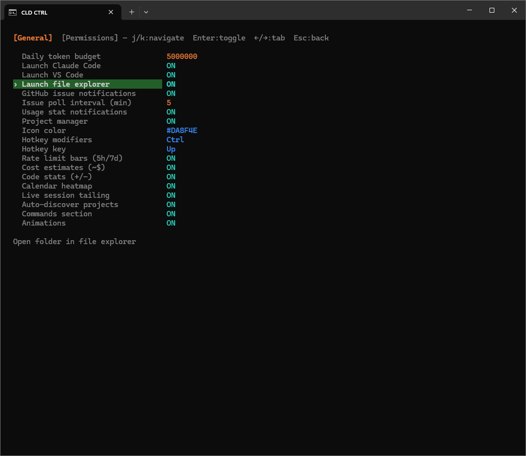Toggle GitHub issue notifications ON value
The height and width of the screenshot is (456, 526).
click(x=171, y=93)
